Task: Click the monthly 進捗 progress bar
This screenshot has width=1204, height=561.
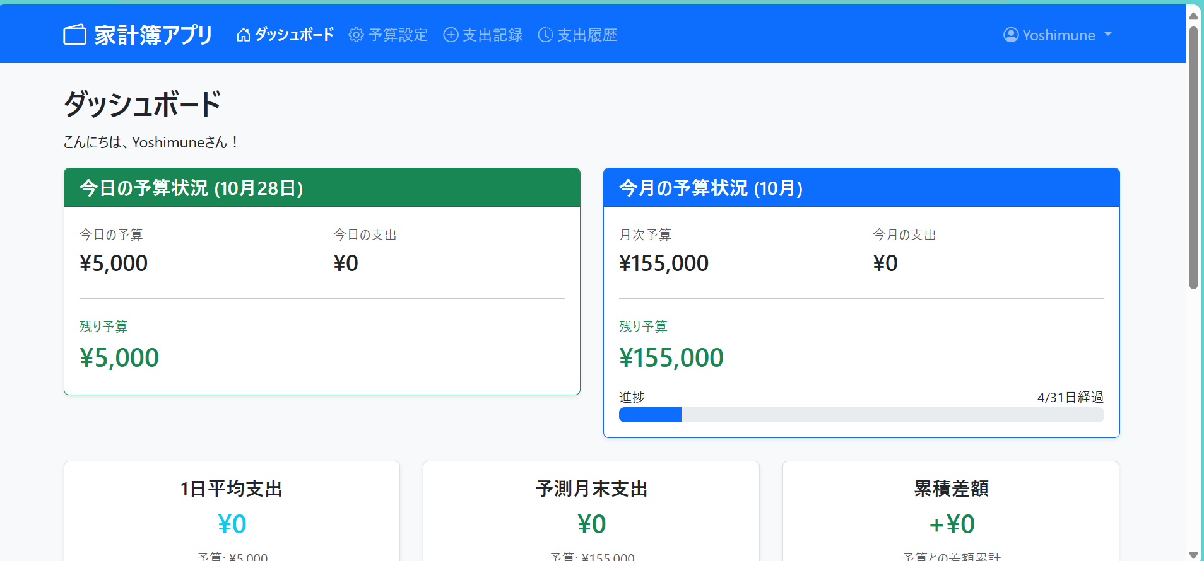Action: [861, 415]
